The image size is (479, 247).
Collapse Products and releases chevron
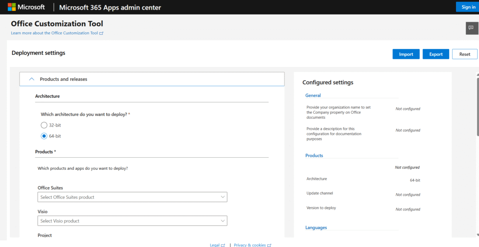pos(31,79)
